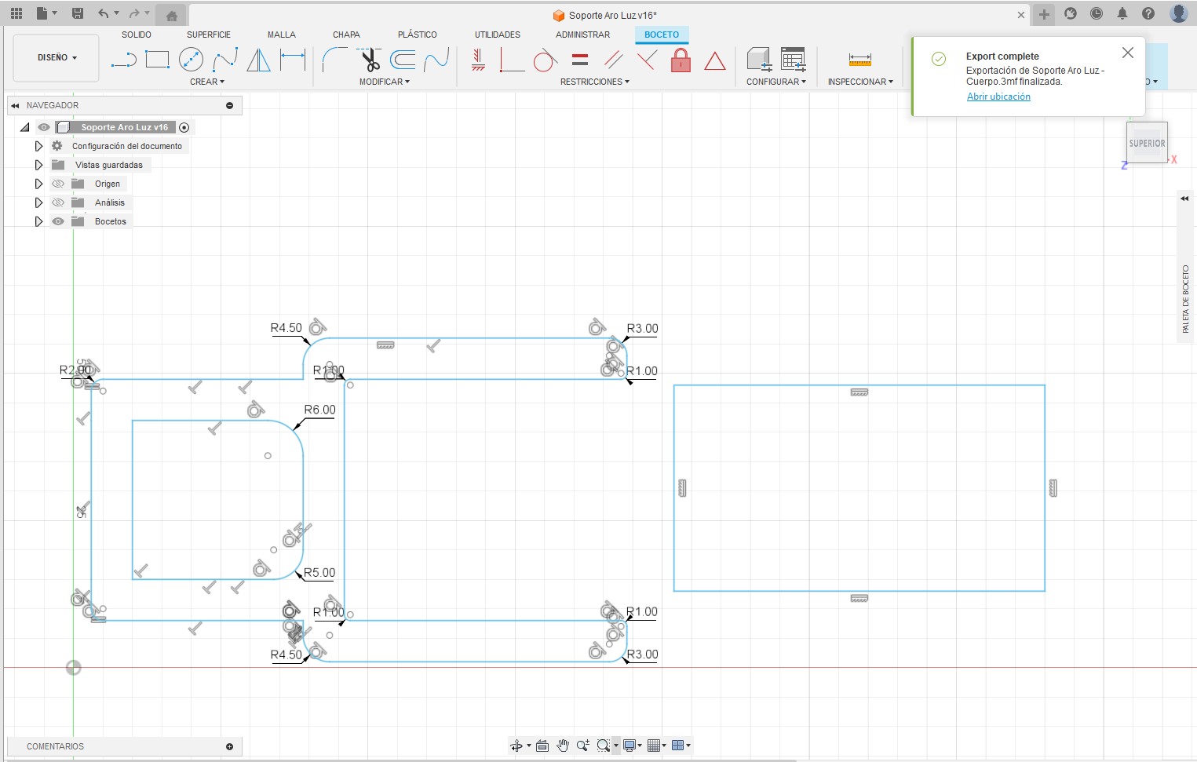This screenshot has width=1197, height=762.
Task: Open the DISEÑO workspace dropdown
Action: coord(57,57)
